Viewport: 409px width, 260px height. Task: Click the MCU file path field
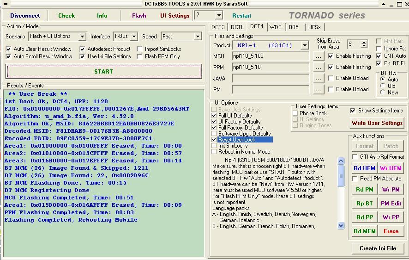(x=270, y=56)
